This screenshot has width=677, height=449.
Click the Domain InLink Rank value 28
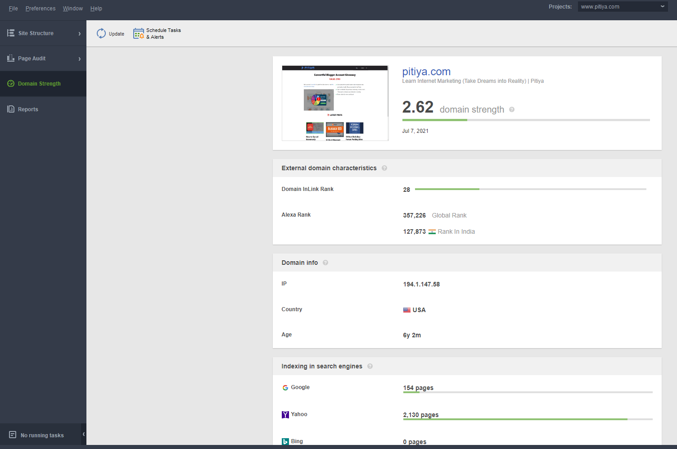[x=406, y=190]
